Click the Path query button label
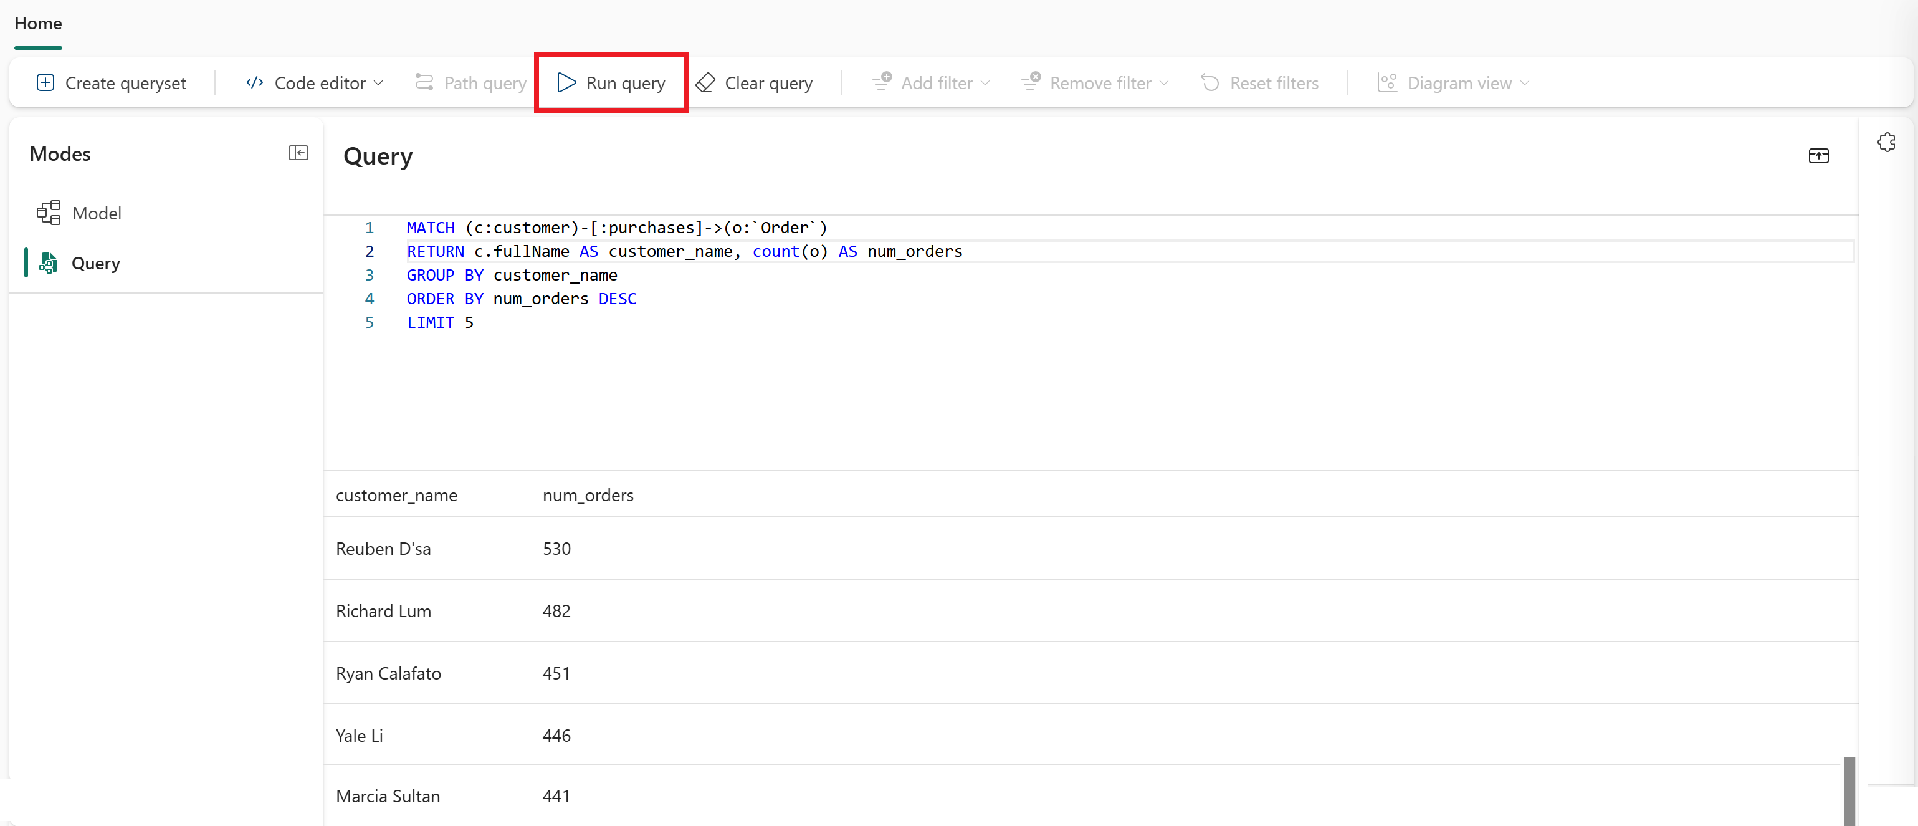The image size is (1918, 826). pyautogui.click(x=485, y=84)
